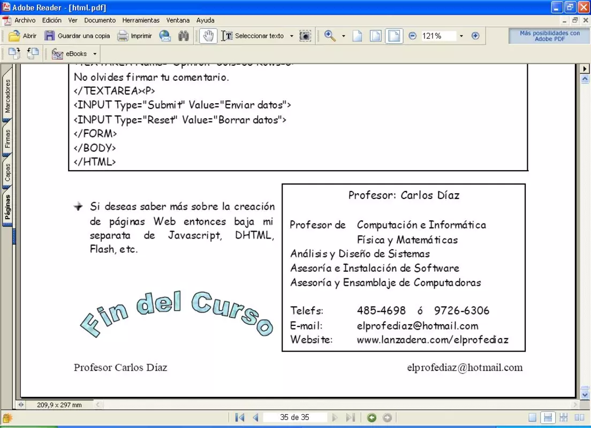Open the Edición menu
Image resolution: width=591 pixels, height=428 pixels.
(51, 20)
